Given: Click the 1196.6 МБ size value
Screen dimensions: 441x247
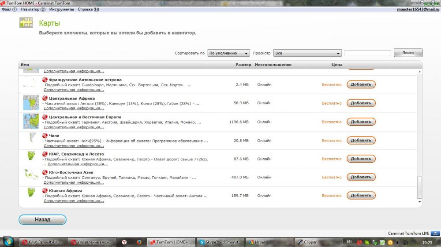Looking at the screenshot, I should click(239, 122).
